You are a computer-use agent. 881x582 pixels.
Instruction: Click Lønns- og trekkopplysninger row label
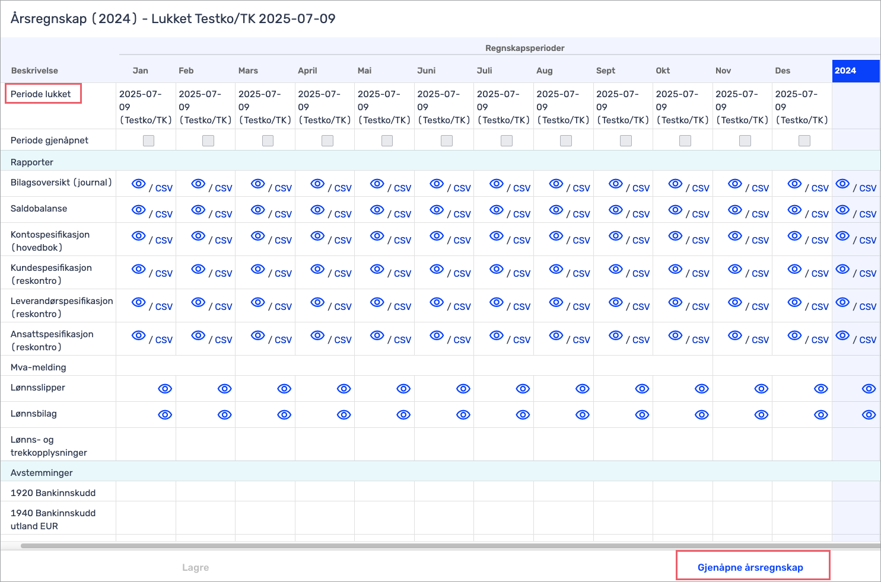pos(49,446)
